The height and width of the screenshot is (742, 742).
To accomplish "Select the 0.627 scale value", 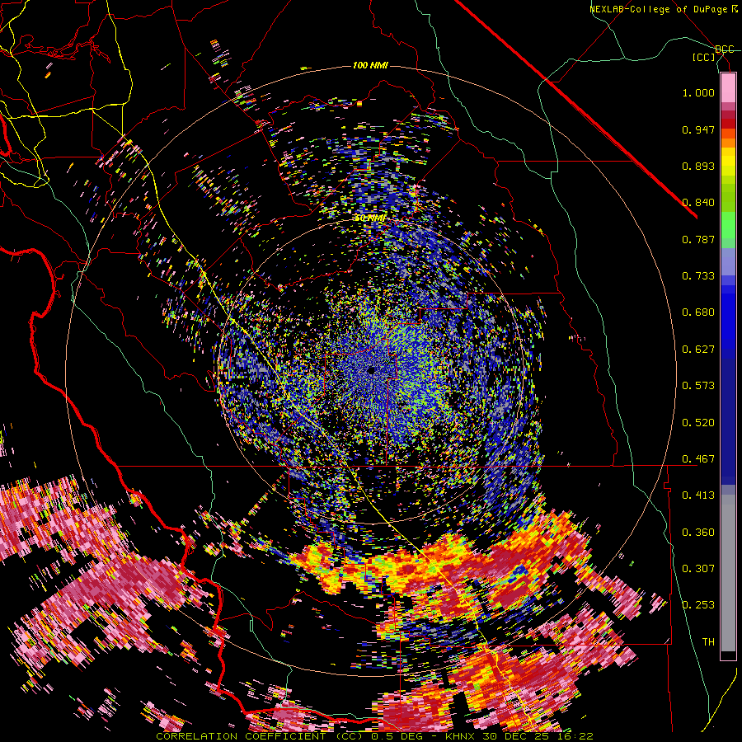I will (698, 350).
